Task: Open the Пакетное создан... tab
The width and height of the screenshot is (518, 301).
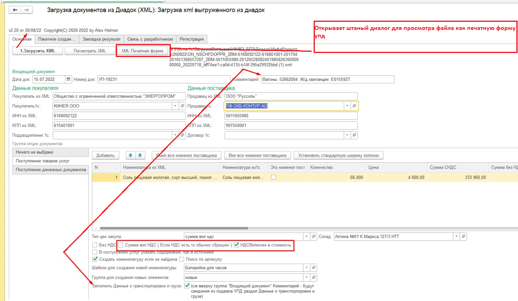Action: (57, 39)
